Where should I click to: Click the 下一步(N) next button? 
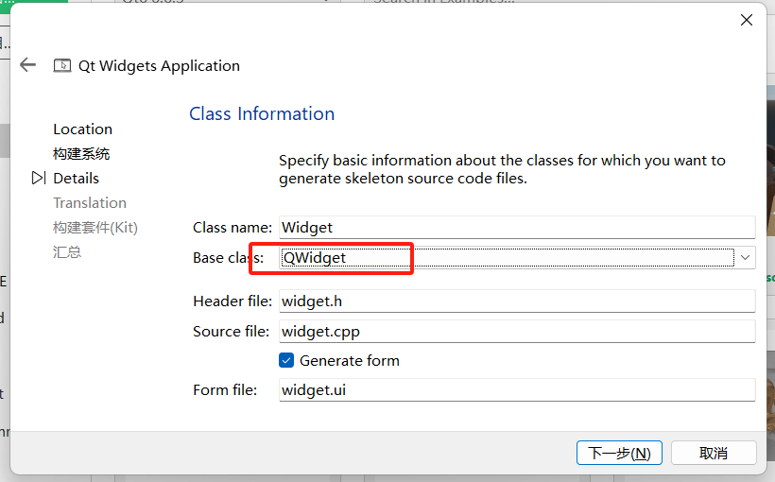[619, 453]
